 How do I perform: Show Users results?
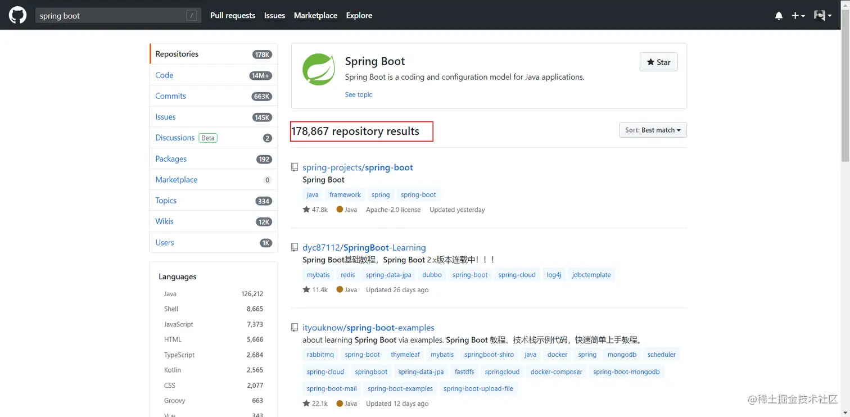(214, 243)
